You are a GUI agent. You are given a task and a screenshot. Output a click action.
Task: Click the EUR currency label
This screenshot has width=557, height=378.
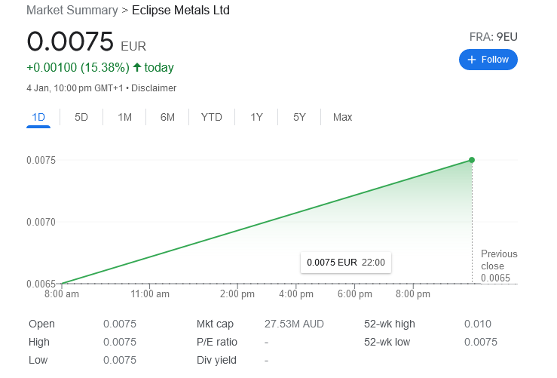[133, 46]
